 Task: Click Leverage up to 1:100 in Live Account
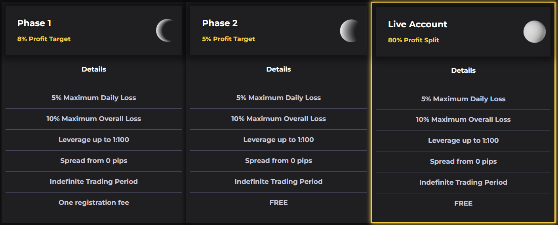pos(463,140)
